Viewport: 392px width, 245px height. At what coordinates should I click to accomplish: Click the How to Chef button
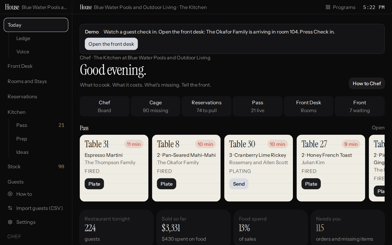(367, 84)
